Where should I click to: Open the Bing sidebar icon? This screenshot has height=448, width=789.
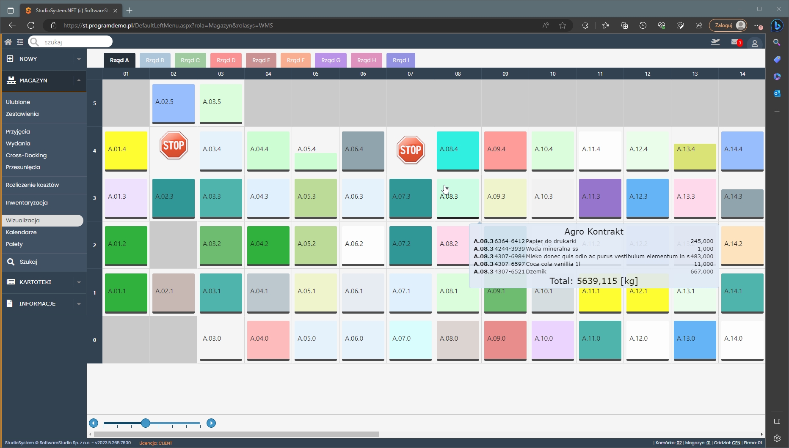click(x=777, y=25)
